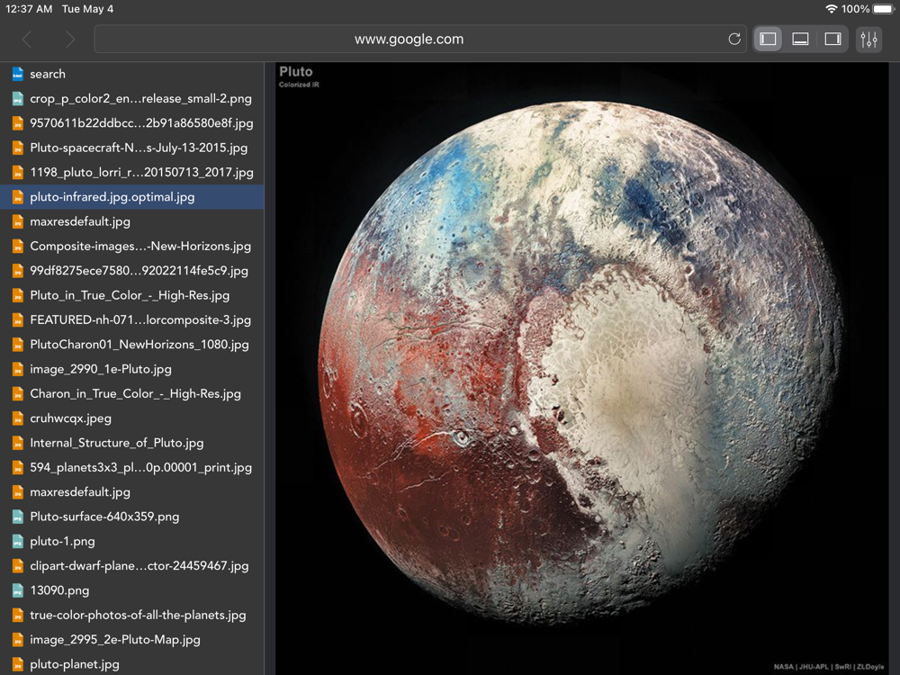The image size is (900, 675).
Task: Go back using the back arrow
Action: coord(27,40)
